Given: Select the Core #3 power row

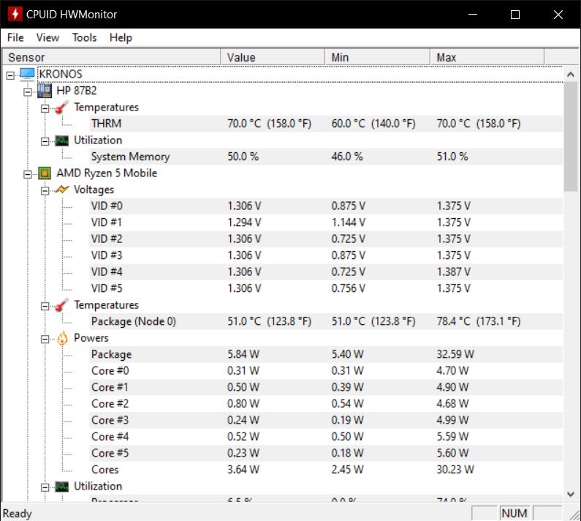Looking at the screenshot, I should click(x=326, y=421).
